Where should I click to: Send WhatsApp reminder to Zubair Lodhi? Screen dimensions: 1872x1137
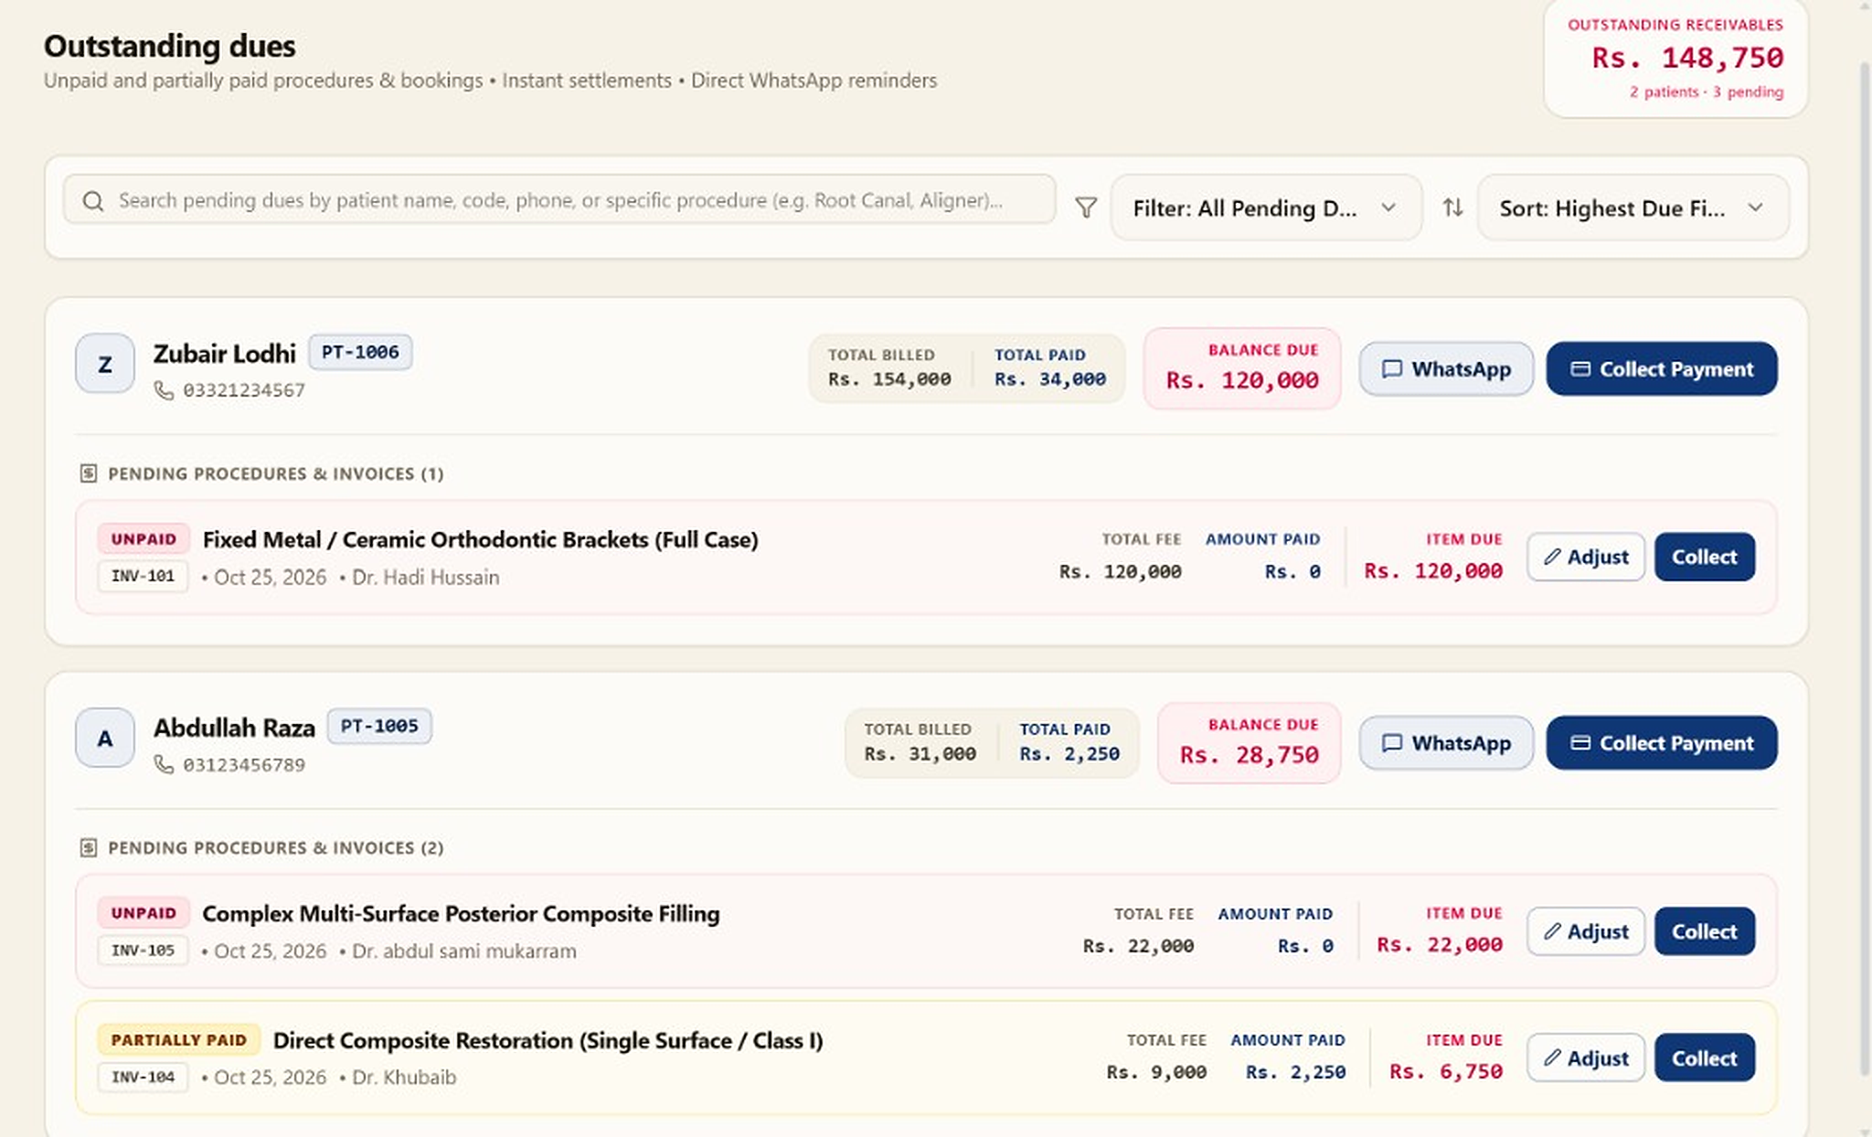click(1446, 369)
